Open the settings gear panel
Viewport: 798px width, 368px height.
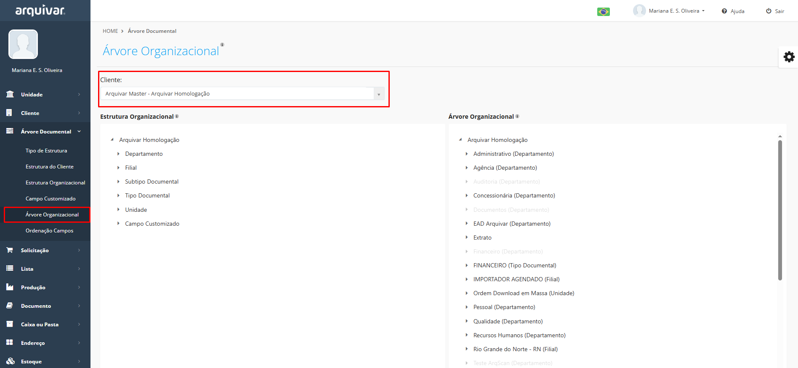(789, 57)
